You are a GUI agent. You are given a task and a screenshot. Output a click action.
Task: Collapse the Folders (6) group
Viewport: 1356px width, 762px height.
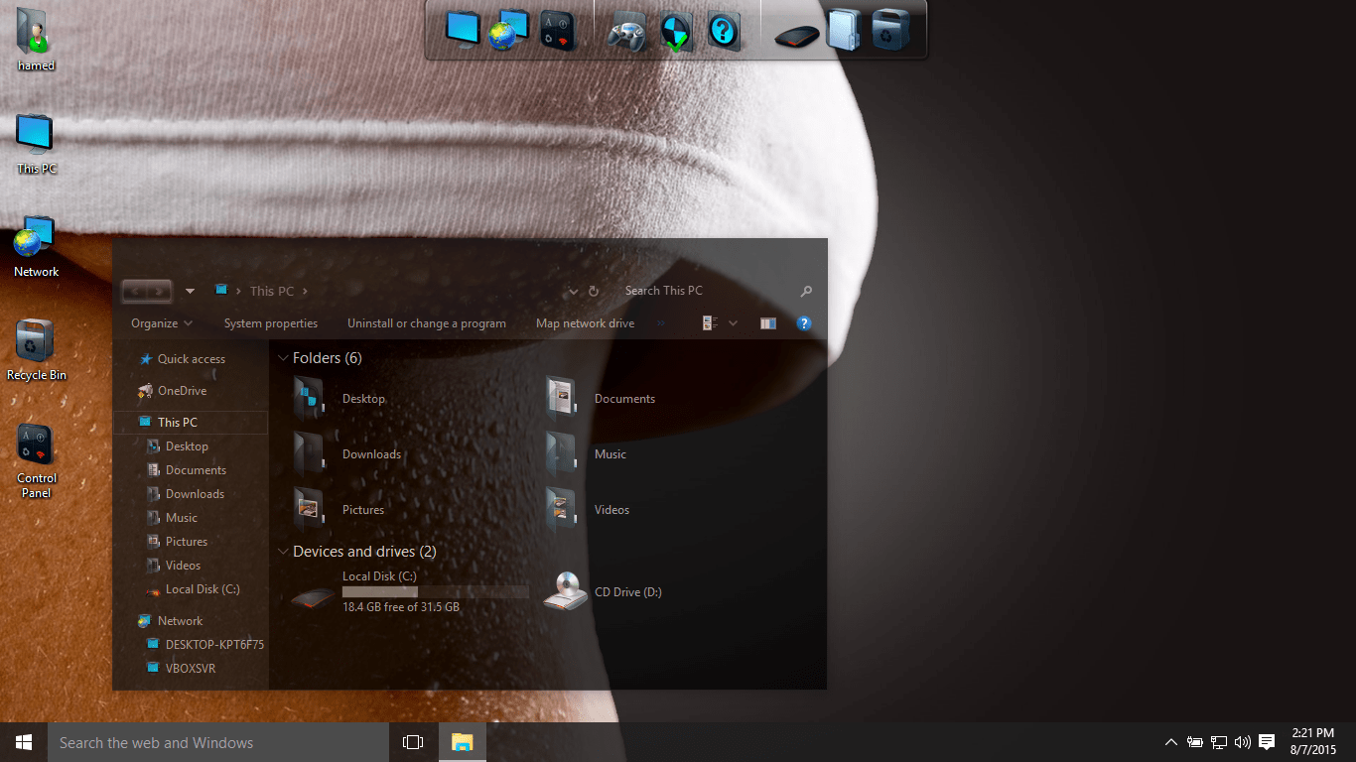[x=284, y=358]
